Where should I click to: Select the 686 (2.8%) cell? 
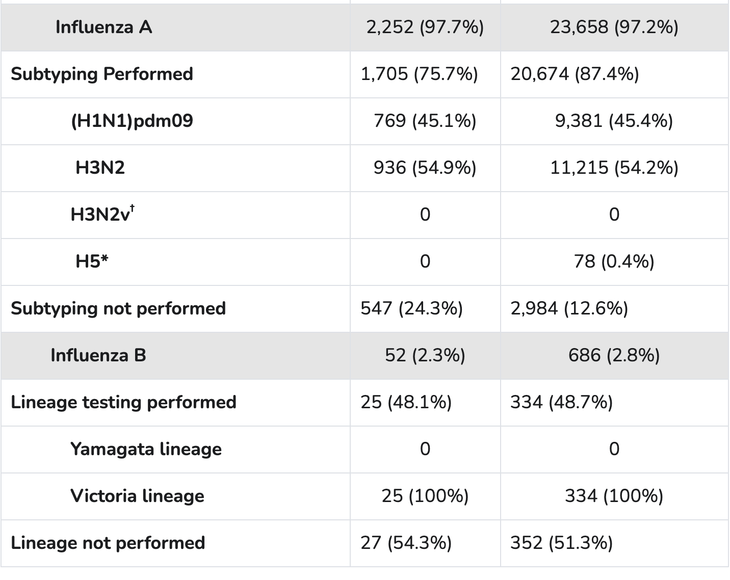[x=614, y=355]
